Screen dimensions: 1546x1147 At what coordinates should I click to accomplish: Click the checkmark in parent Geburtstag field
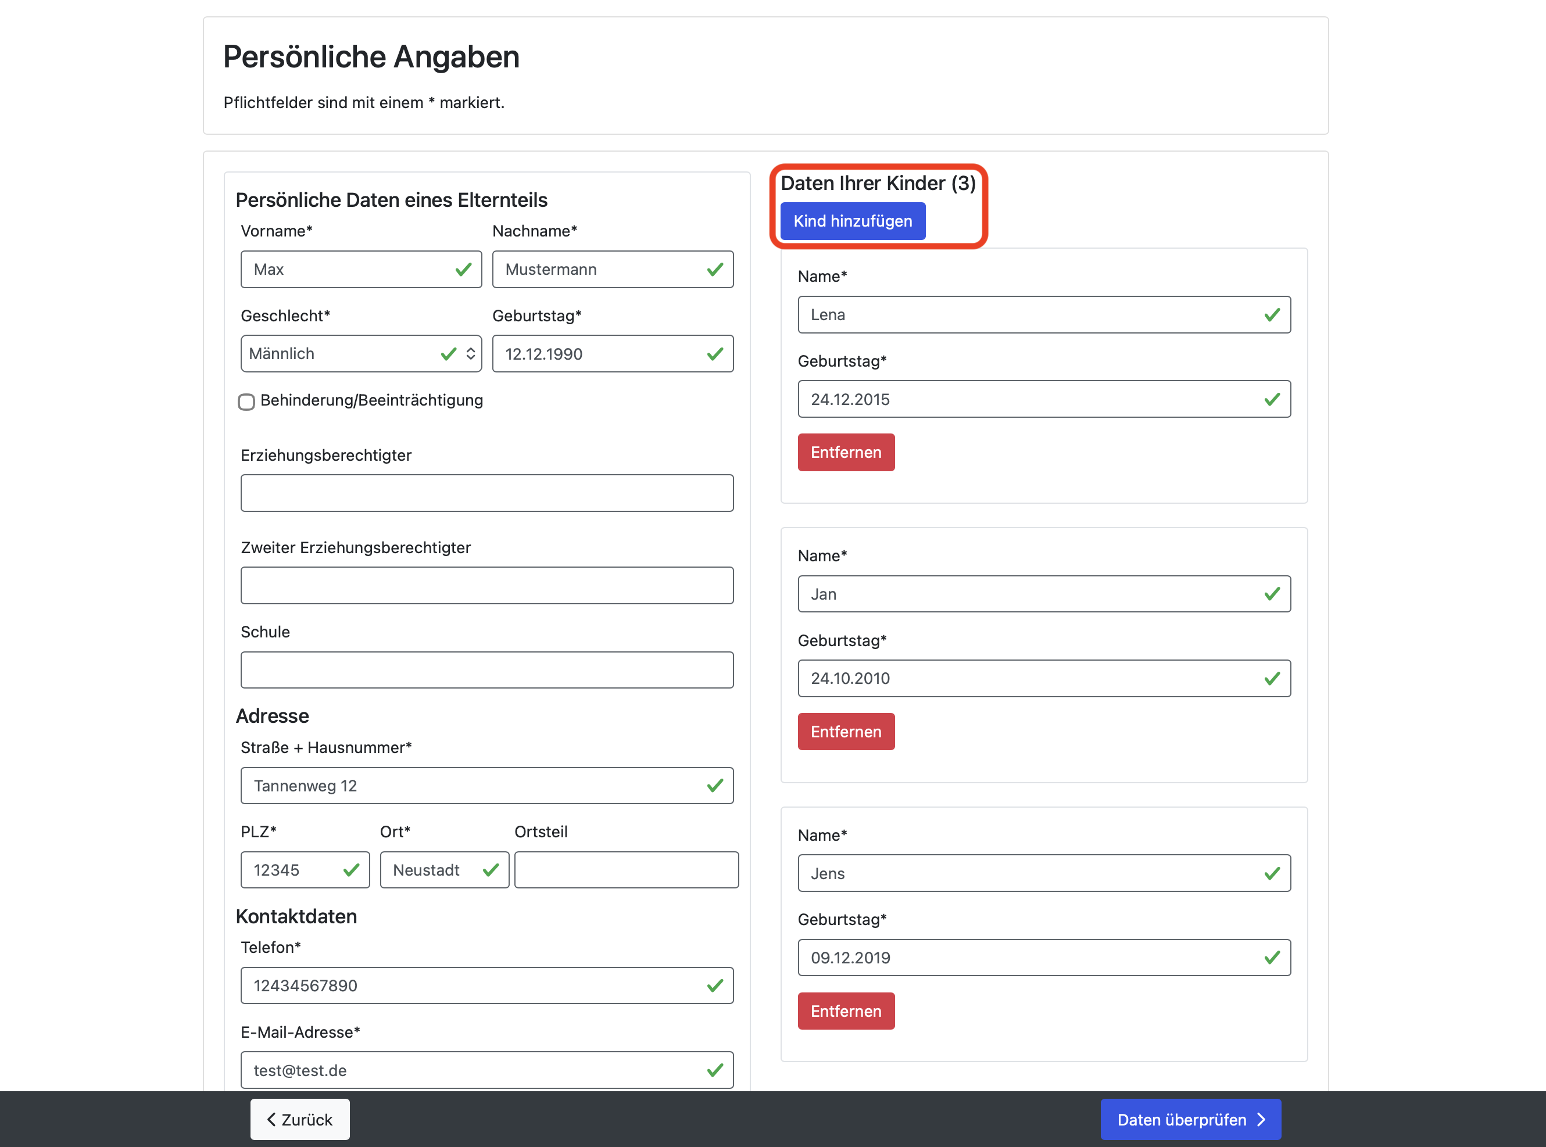(715, 354)
